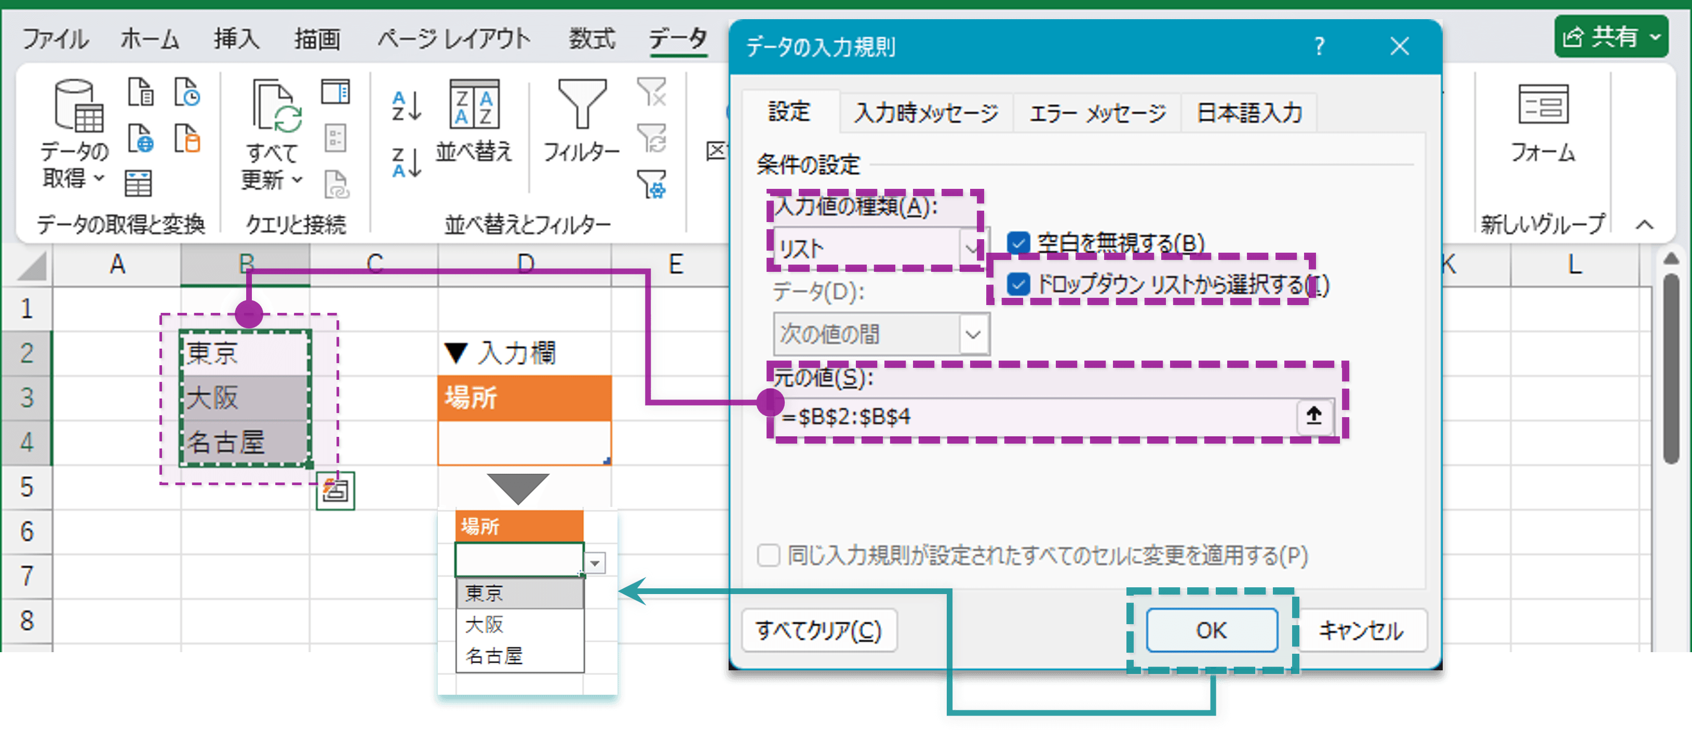Expand the データ 次の値の間 dropdown
Image resolution: width=1692 pixels, height=730 pixels.
973,334
